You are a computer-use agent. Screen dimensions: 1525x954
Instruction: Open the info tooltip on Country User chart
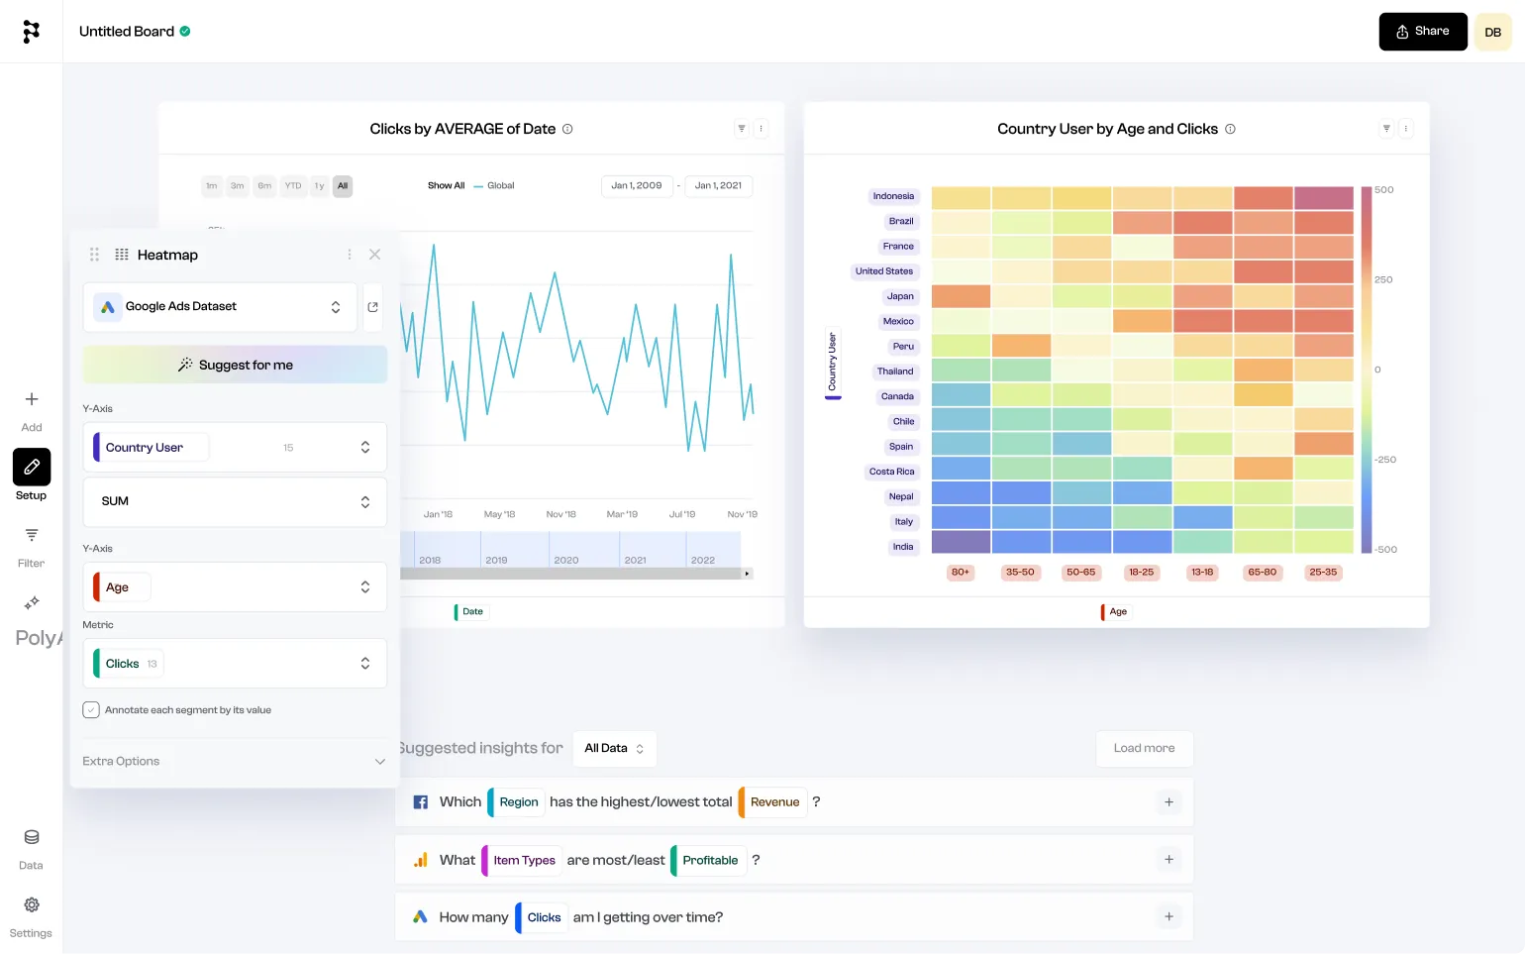pos(1230,129)
